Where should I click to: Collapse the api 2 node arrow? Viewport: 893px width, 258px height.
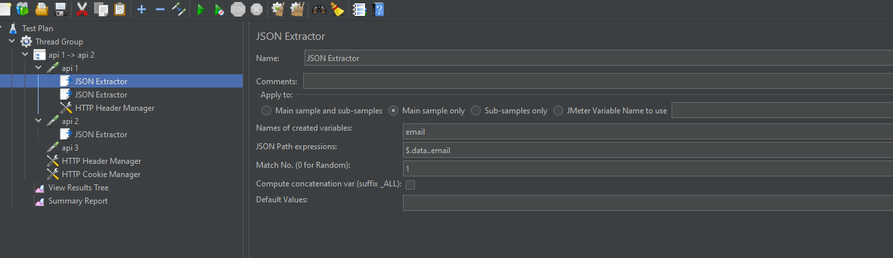(39, 121)
